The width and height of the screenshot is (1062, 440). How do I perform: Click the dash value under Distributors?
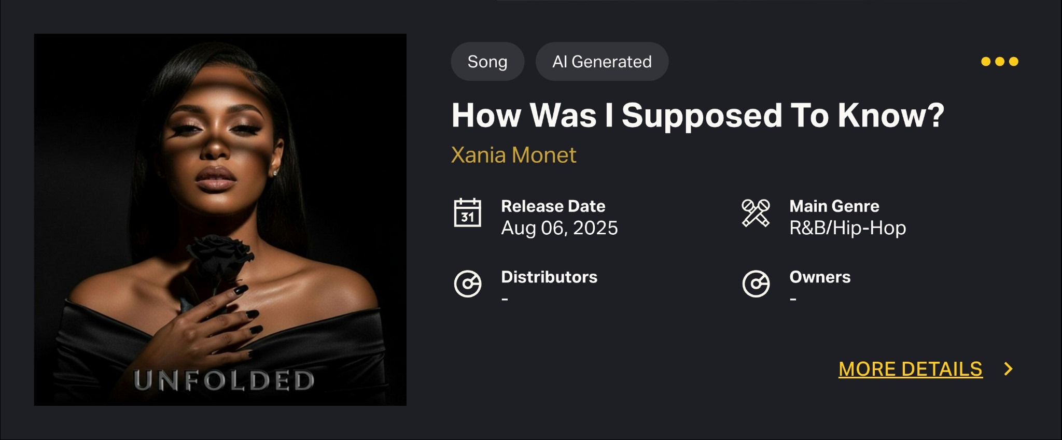tap(505, 299)
